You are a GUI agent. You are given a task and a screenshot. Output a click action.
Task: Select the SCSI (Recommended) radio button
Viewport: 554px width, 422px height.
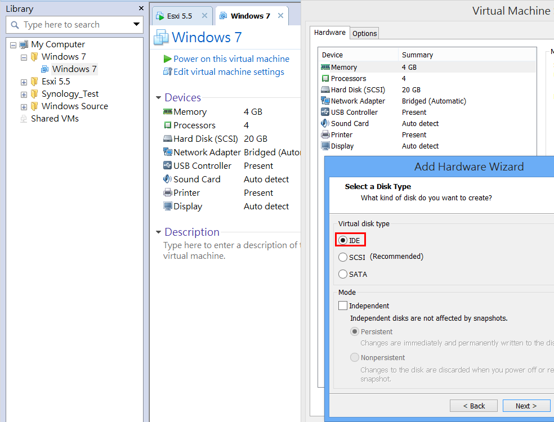(x=343, y=257)
